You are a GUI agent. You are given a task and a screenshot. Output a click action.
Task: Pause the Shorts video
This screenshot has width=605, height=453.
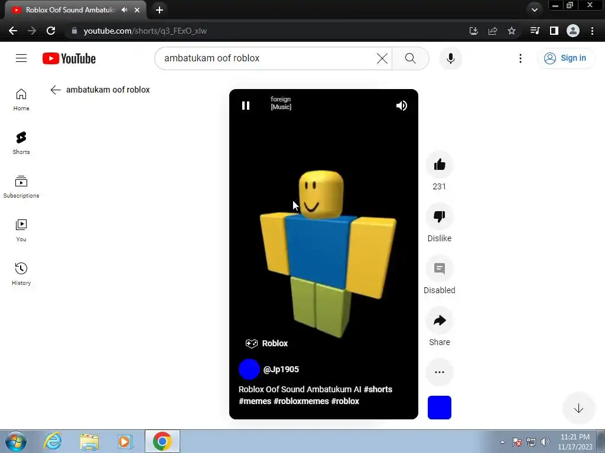pyautogui.click(x=246, y=106)
